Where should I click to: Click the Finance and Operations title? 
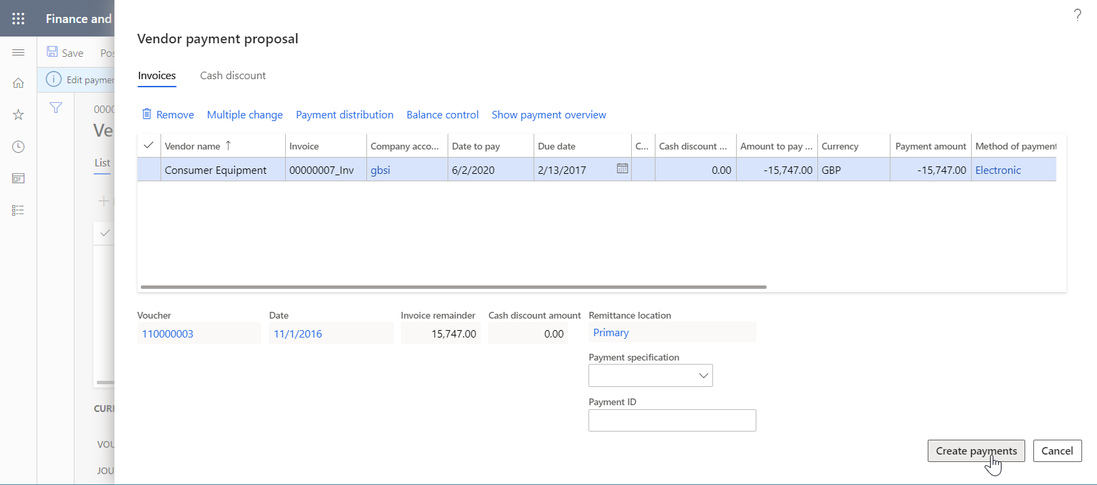coord(79,19)
